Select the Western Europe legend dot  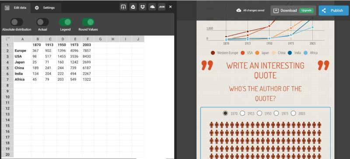click(x=213, y=53)
